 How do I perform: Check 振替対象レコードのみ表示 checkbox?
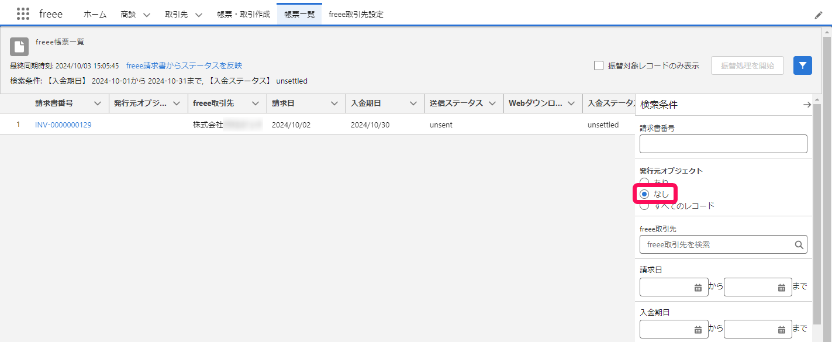coord(599,65)
